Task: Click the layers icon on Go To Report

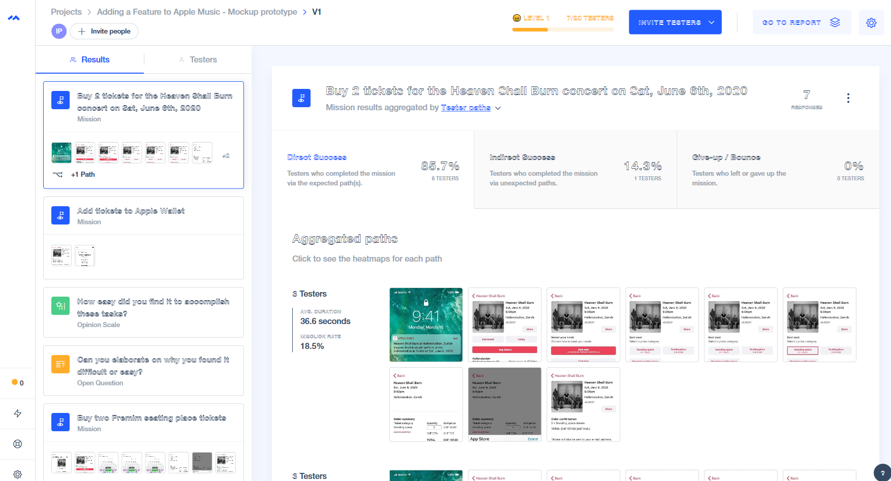Action: (835, 22)
